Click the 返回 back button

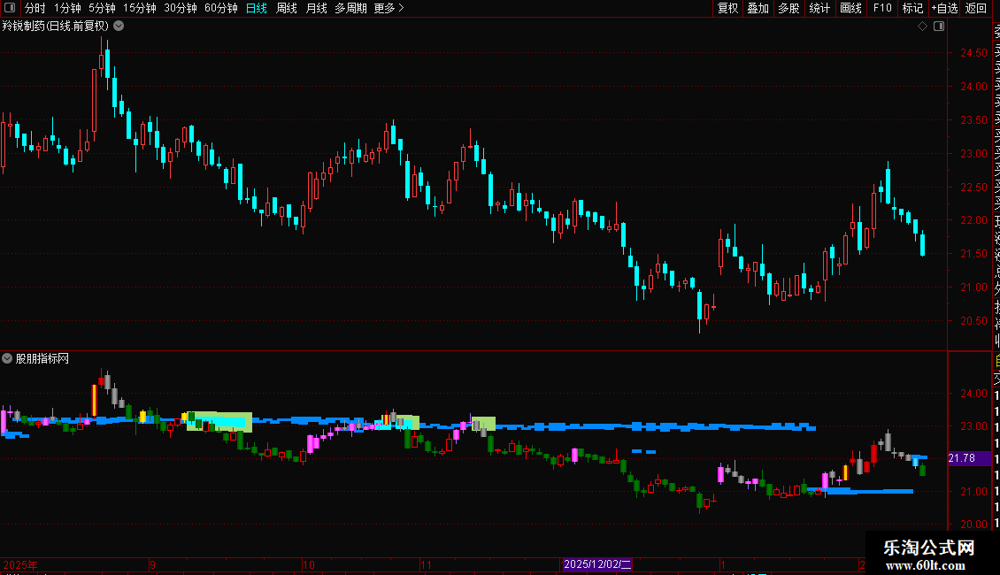976,8
